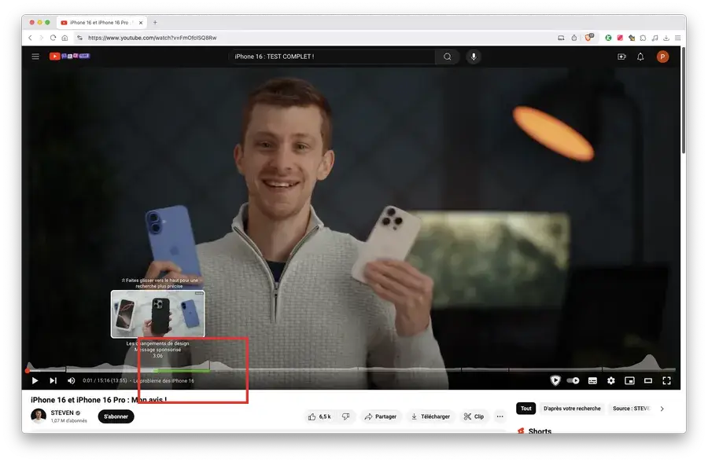Click the S'abonner subscribe button

116,416
